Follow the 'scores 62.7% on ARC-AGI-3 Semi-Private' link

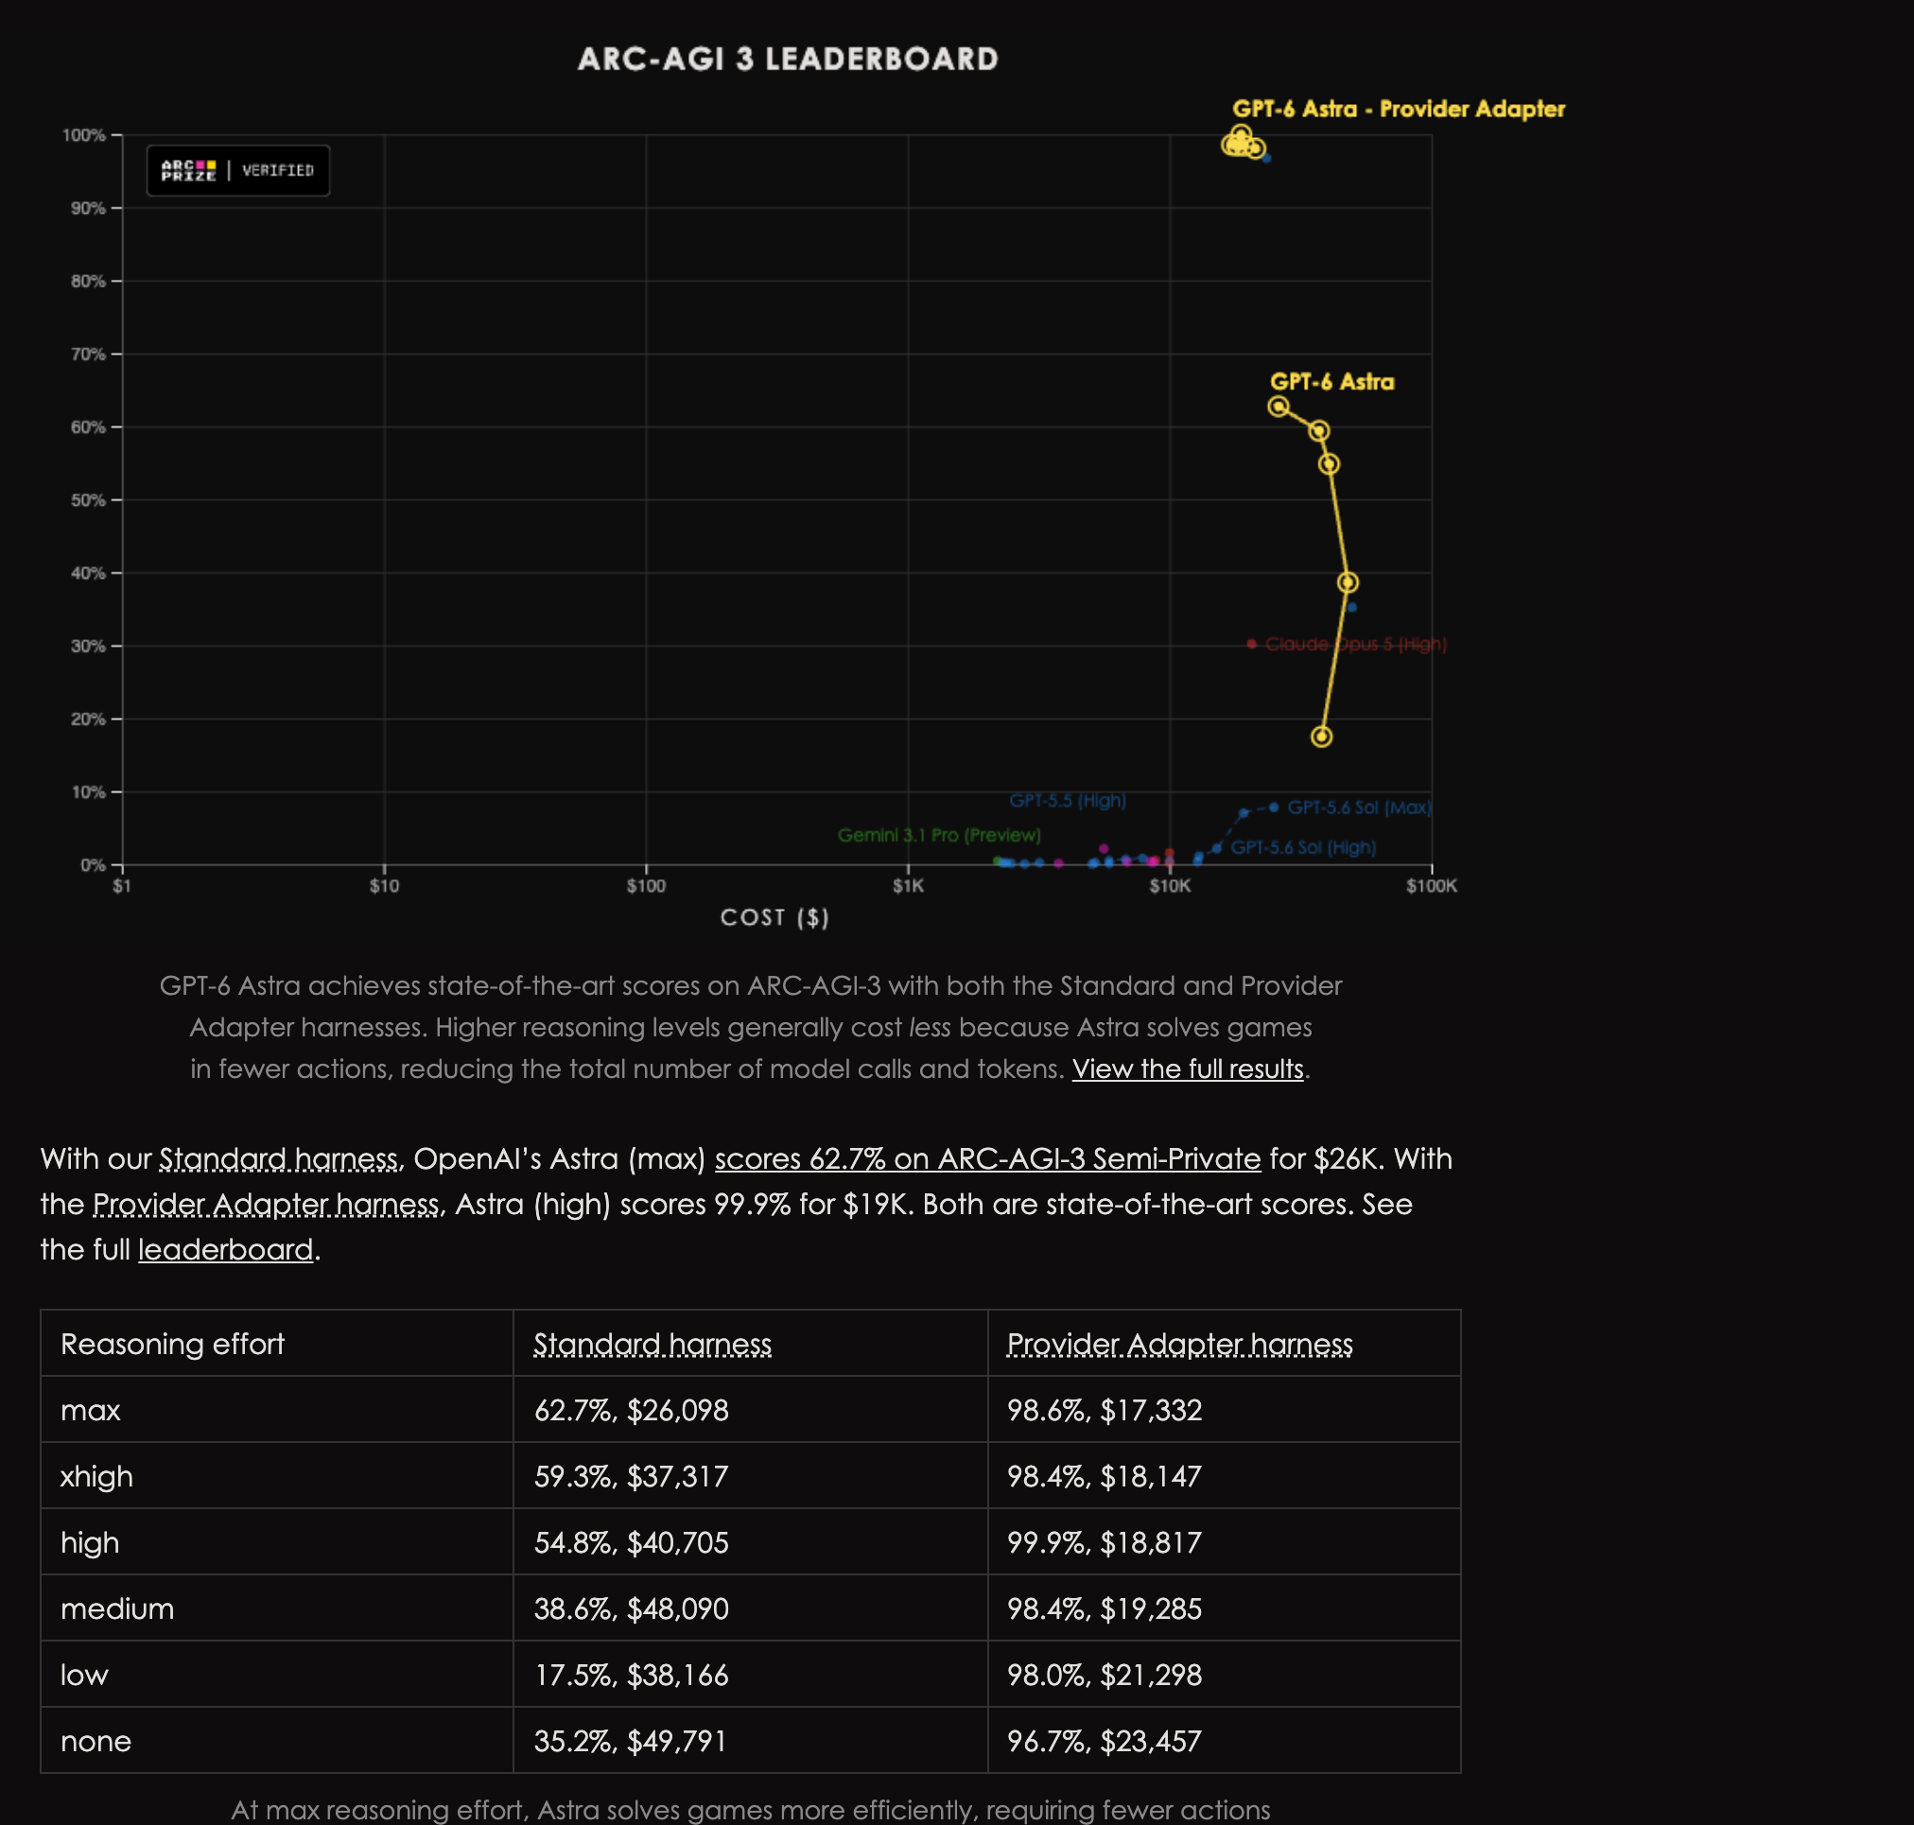[x=987, y=1158]
